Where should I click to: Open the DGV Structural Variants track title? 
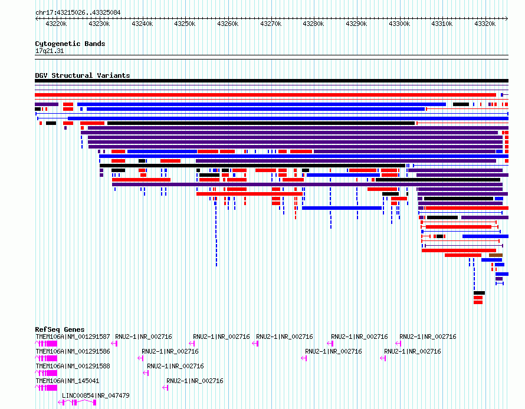[x=83, y=75]
